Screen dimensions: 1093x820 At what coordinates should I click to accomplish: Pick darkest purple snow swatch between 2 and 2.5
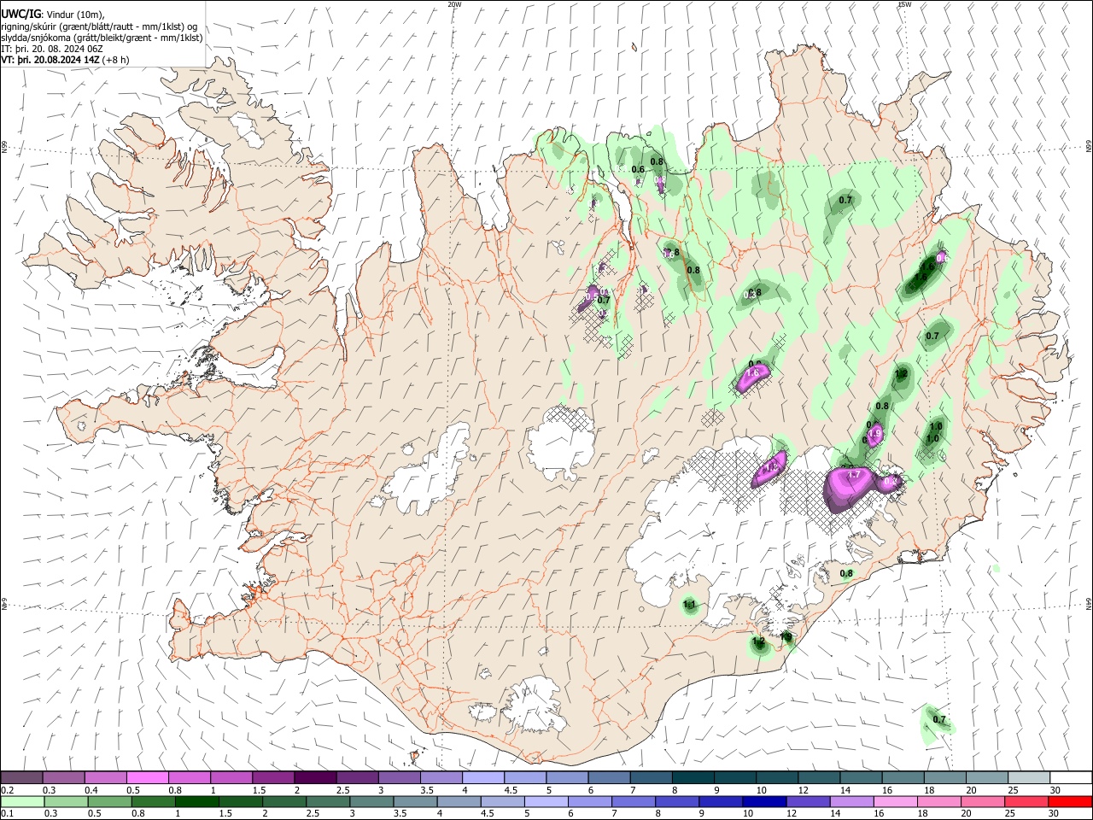point(314,777)
